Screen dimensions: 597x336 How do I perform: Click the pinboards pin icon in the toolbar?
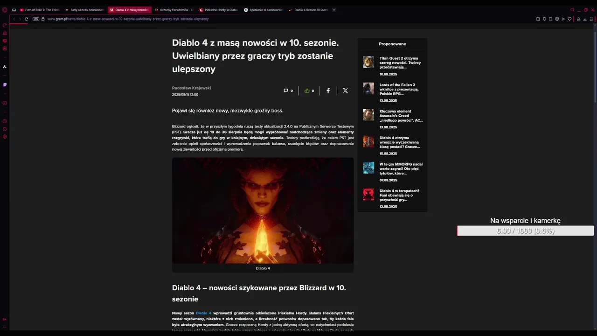click(x=544, y=19)
